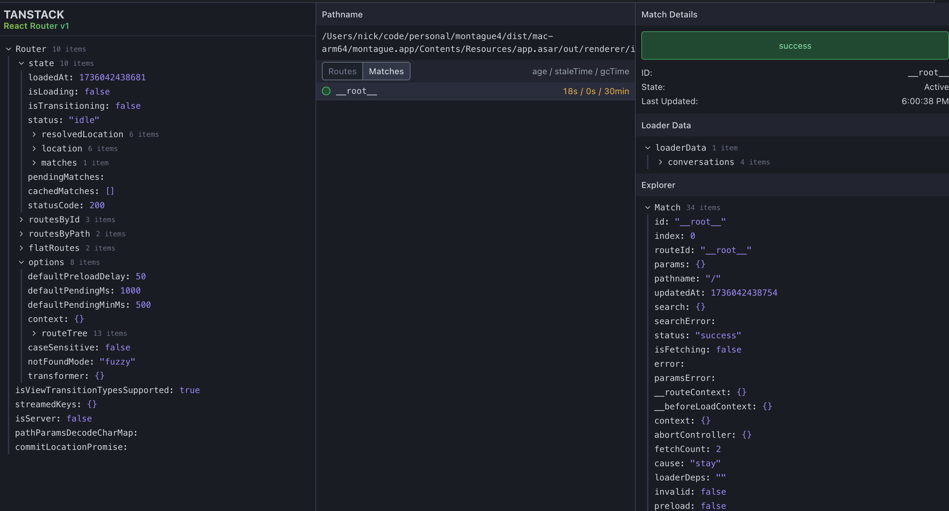This screenshot has width=949, height=511.
Task: Click the preload false value
Action: pos(713,506)
